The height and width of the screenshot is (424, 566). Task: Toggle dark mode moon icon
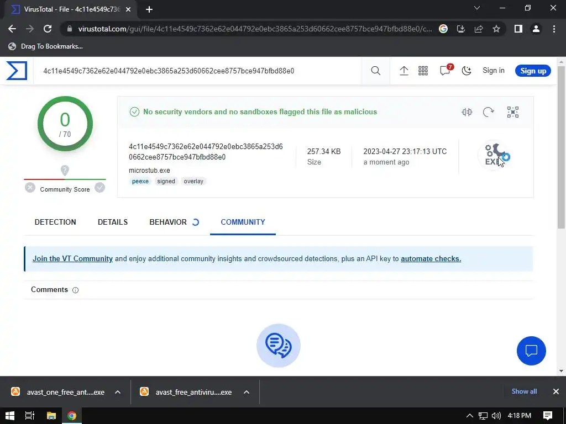pyautogui.click(x=467, y=71)
